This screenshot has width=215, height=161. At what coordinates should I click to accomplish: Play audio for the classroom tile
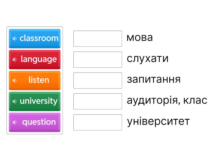[x=15, y=38]
